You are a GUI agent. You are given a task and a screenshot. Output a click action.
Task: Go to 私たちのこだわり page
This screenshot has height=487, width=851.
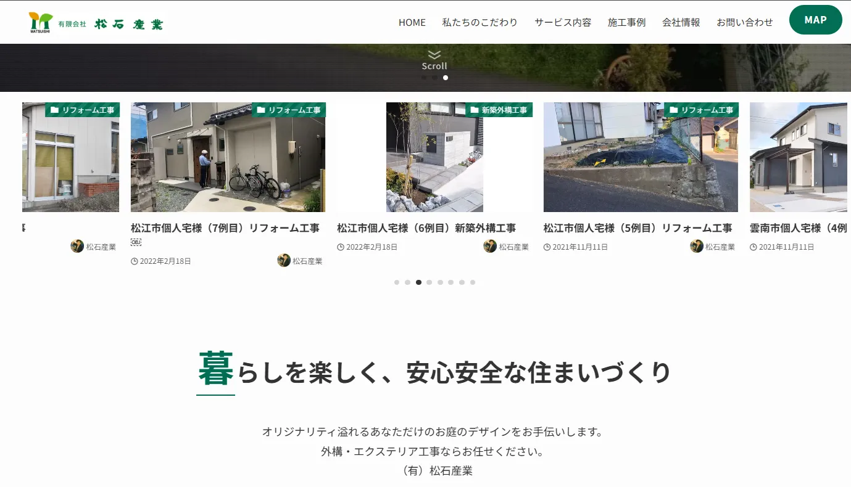coord(479,22)
